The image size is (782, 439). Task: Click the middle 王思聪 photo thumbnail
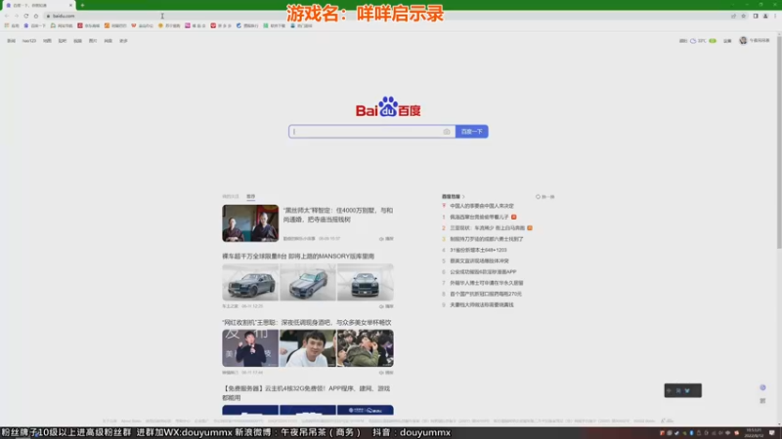click(308, 348)
